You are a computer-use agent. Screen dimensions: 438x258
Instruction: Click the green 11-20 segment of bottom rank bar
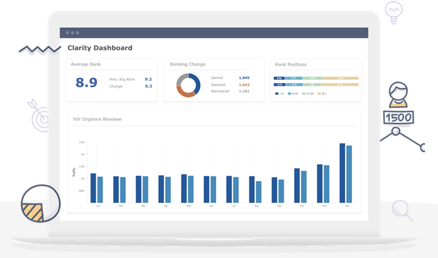pyautogui.click(x=312, y=85)
